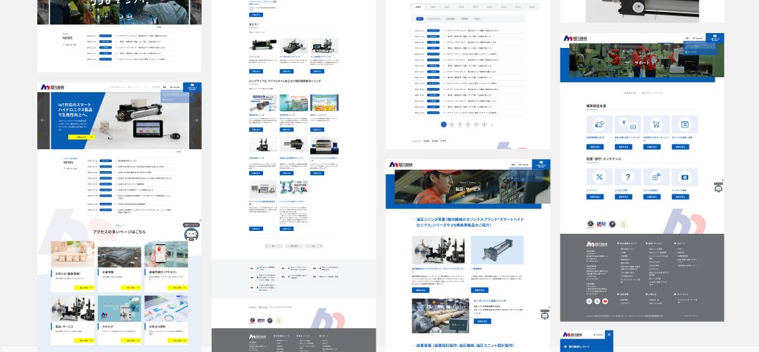
Task: Click the white X close icon on mobile menu
Action: click(x=609, y=334)
